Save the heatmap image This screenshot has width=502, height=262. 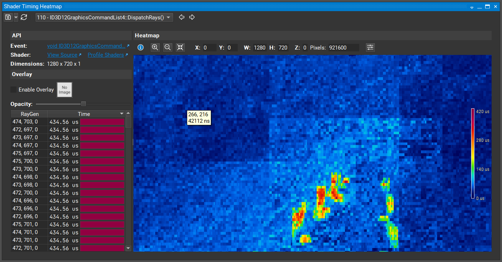click(x=8, y=17)
